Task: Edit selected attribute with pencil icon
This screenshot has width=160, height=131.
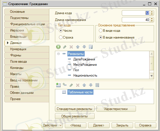Action: coord(65,47)
